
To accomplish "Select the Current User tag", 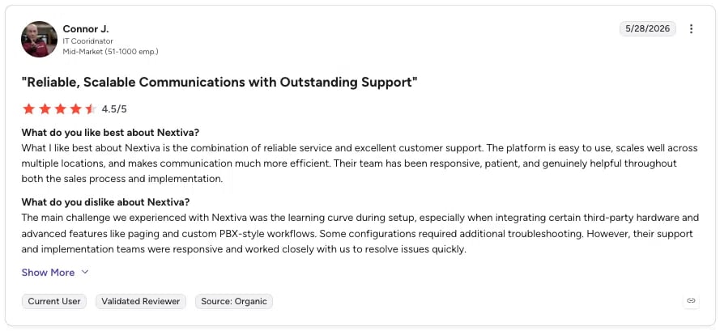I will click(x=54, y=301).
